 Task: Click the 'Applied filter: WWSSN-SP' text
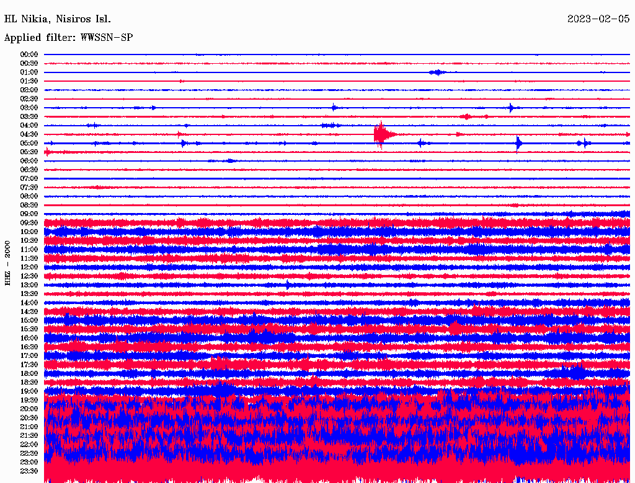point(68,38)
